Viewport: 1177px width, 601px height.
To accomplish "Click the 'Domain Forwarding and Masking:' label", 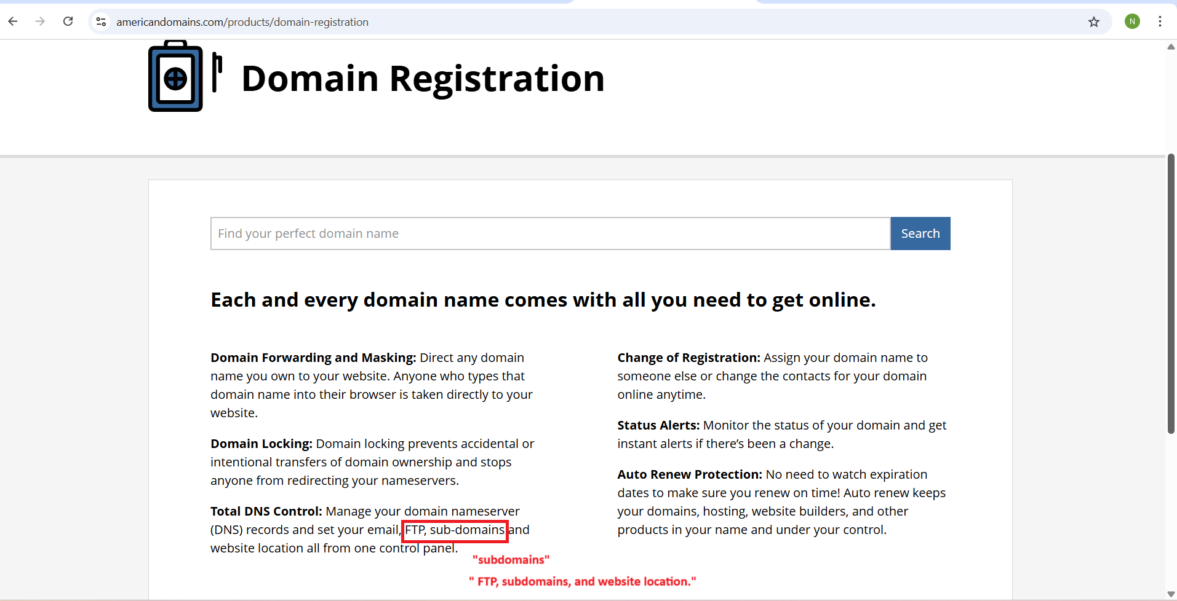I will pos(313,358).
